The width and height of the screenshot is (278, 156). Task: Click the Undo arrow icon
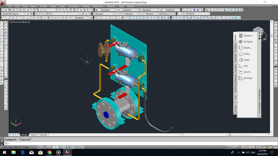[x=46, y=10]
